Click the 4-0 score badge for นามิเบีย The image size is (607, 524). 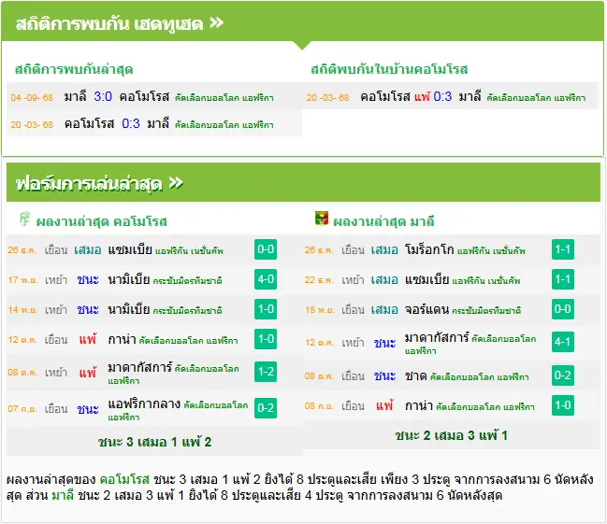click(266, 279)
